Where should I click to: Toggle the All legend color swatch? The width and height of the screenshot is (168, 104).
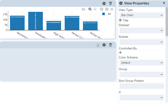coord(103,14)
